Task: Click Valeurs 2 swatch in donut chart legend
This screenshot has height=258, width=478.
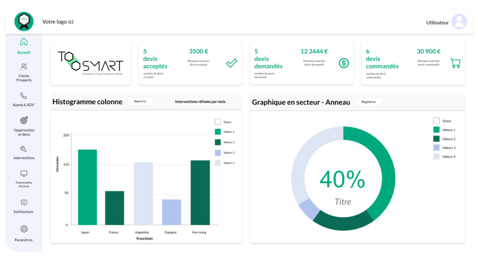Action: [x=436, y=139]
